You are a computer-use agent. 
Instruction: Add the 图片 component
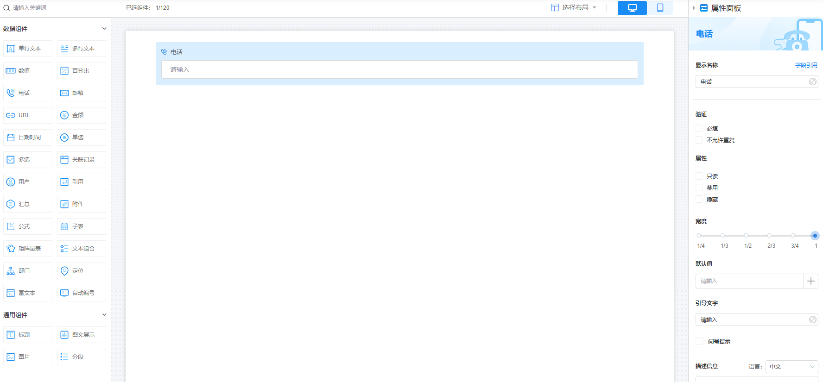tap(28, 357)
